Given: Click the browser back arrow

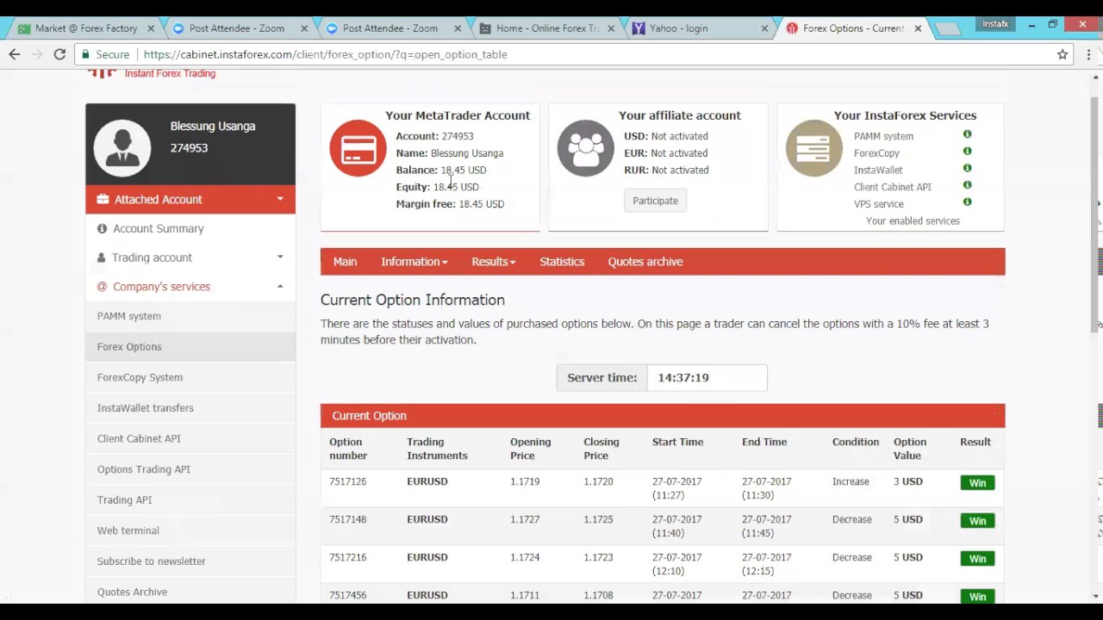Looking at the screenshot, I should tap(15, 54).
